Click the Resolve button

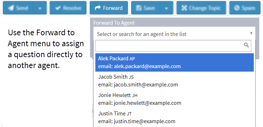click(x=68, y=8)
